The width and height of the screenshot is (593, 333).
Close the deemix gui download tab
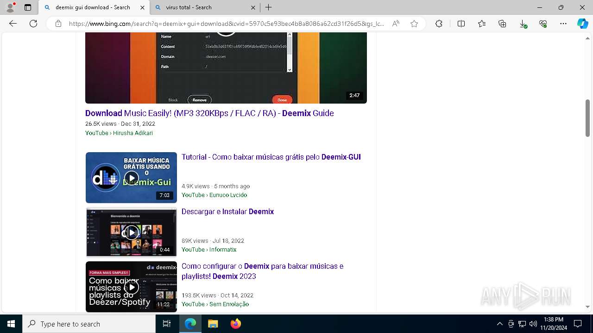(x=142, y=7)
